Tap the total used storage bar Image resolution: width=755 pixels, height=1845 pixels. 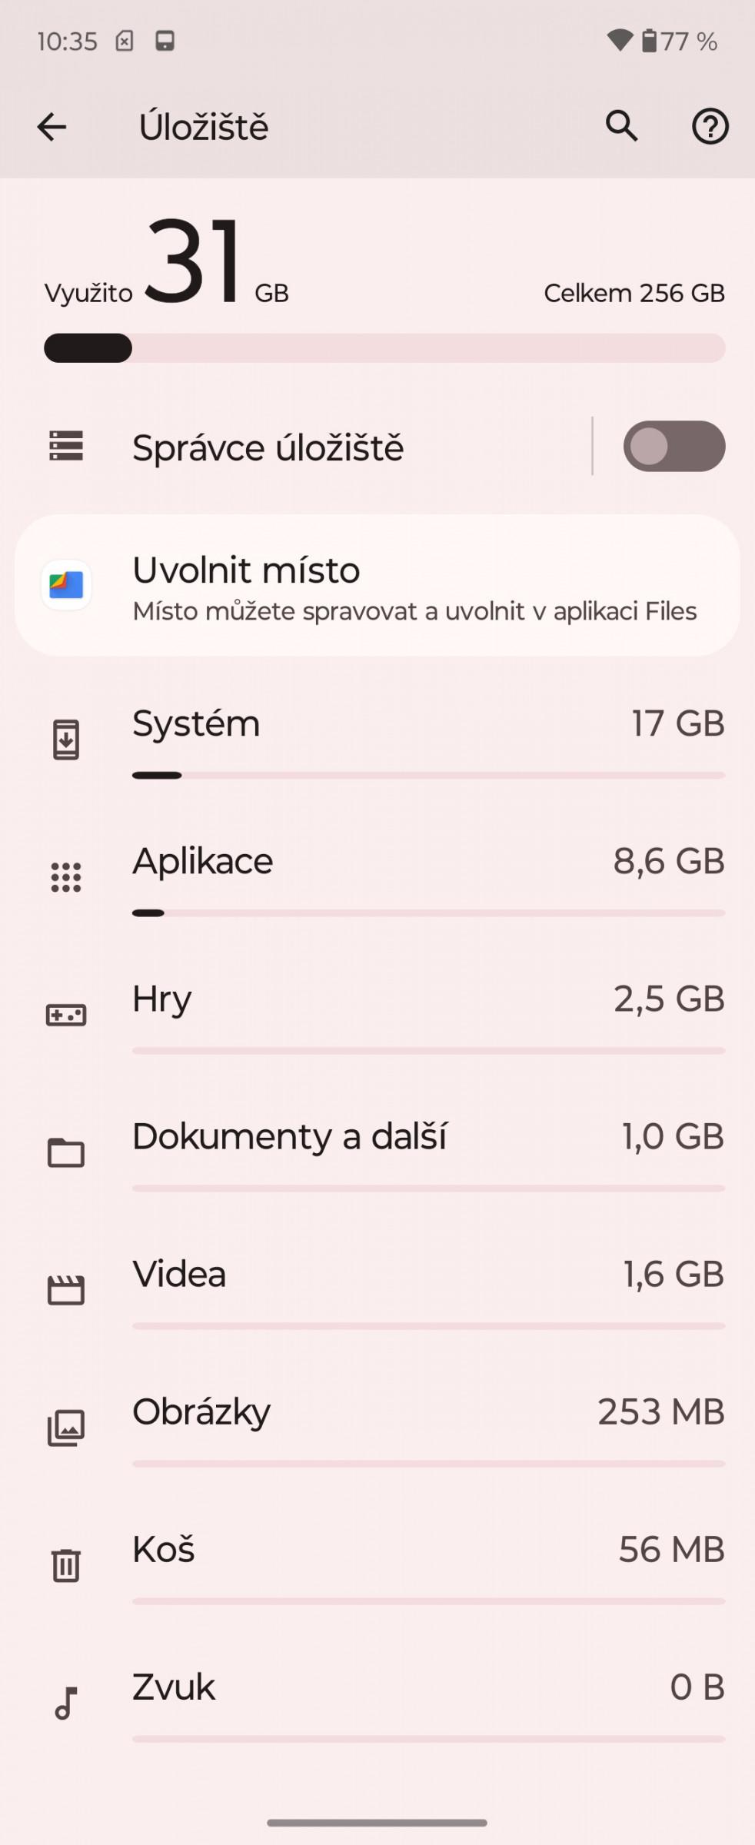click(x=384, y=348)
